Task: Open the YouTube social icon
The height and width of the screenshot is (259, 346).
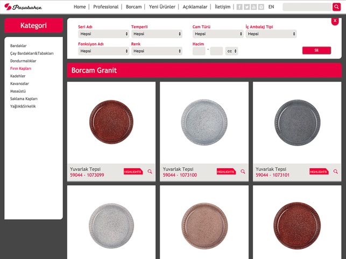Action: pyautogui.click(x=254, y=7)
